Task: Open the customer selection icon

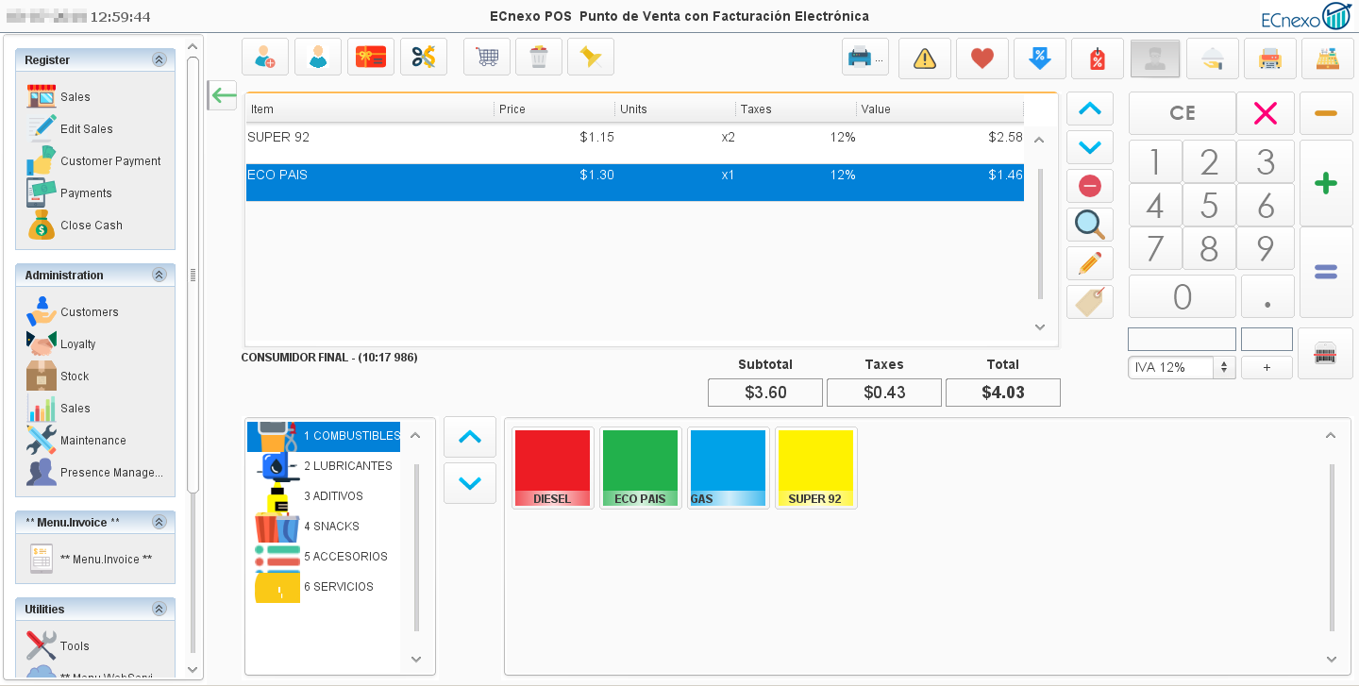Action: pos(318,58)
